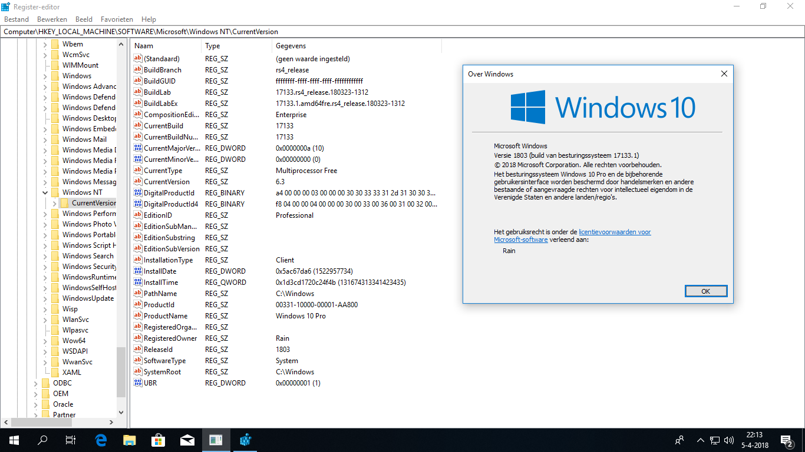The height and width of the screenshot is (452, 805).
Task: Open the Help menu
Action: [x=149, y=19]
